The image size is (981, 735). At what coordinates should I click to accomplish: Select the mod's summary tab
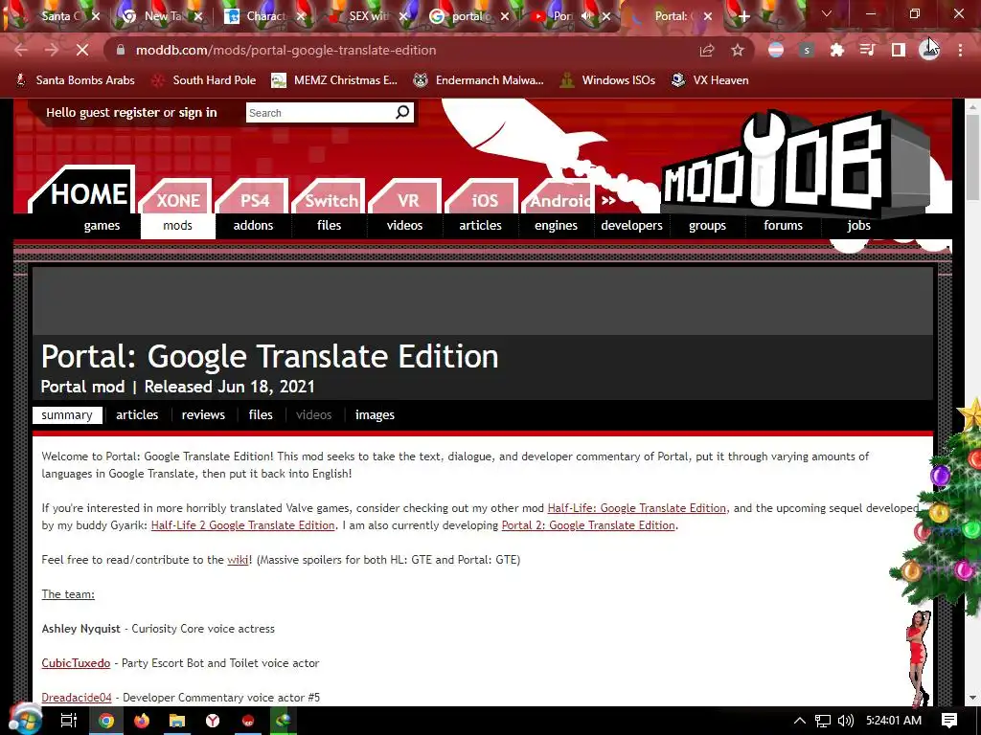click(x=67, y=415)
